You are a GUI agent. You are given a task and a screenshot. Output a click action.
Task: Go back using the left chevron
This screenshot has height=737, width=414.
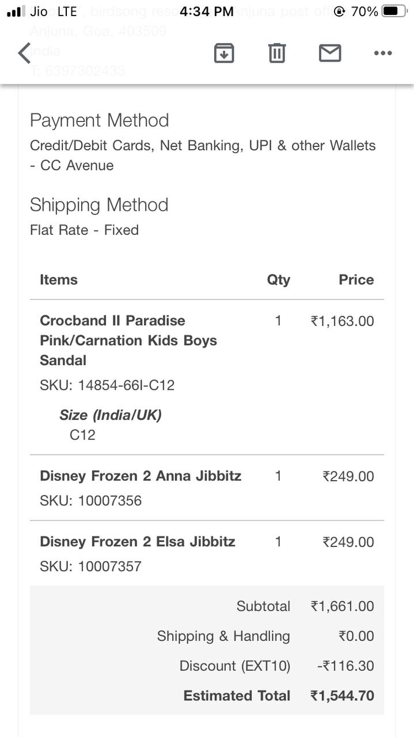coord(24,53)
